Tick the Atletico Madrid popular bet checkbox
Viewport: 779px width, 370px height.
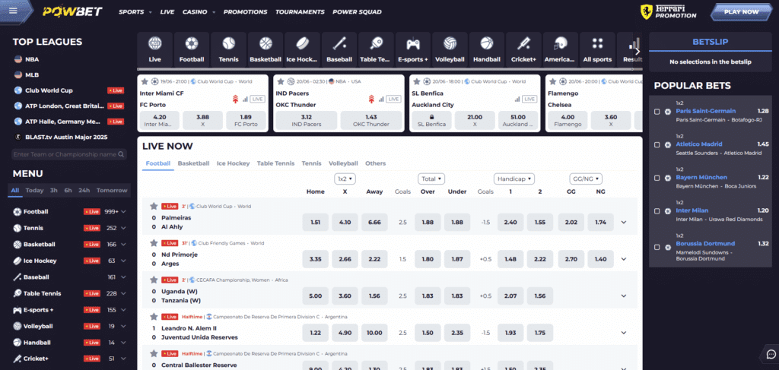(657, 145)
